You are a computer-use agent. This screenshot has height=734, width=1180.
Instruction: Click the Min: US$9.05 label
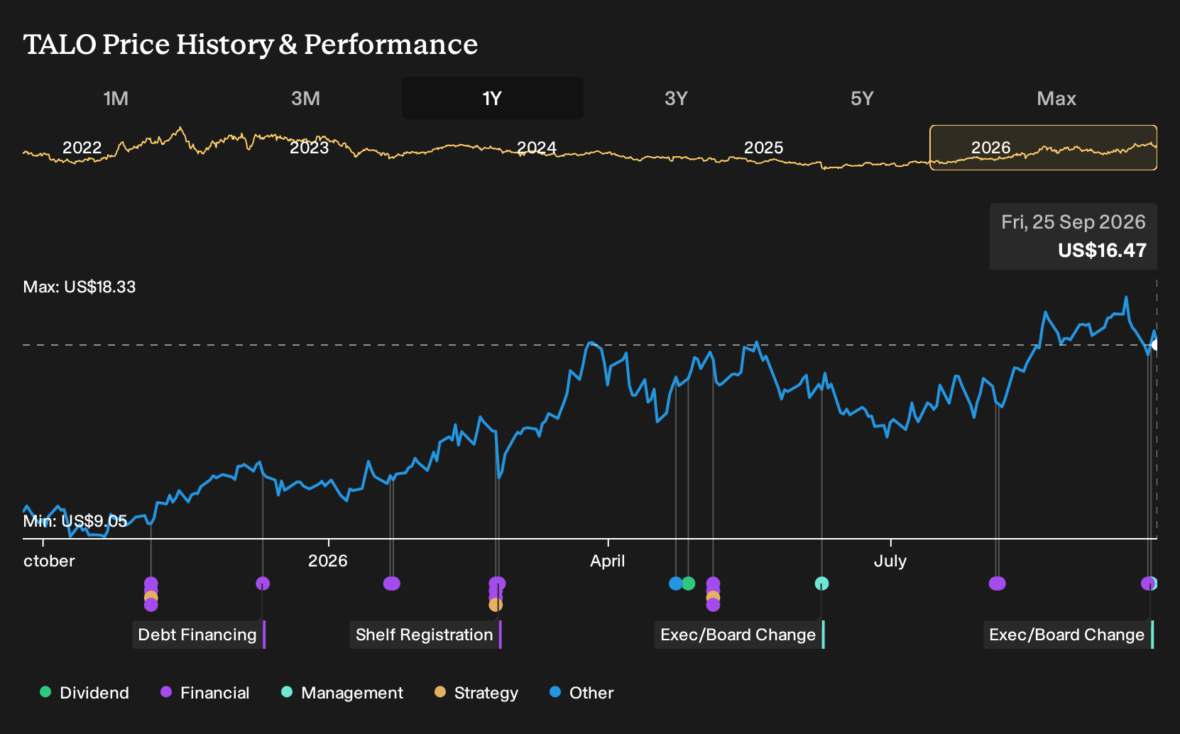coord(75,521)
